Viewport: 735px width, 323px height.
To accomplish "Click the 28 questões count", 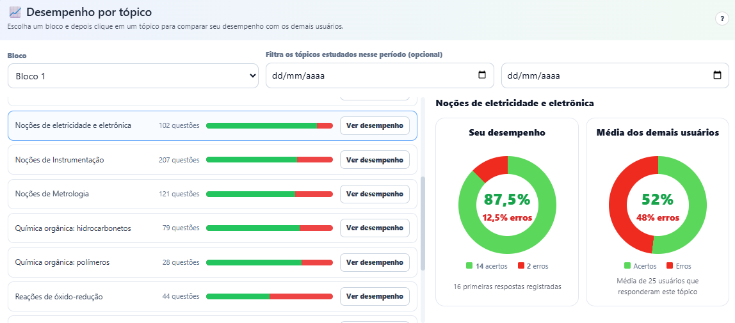I will (x=181, y=262).
